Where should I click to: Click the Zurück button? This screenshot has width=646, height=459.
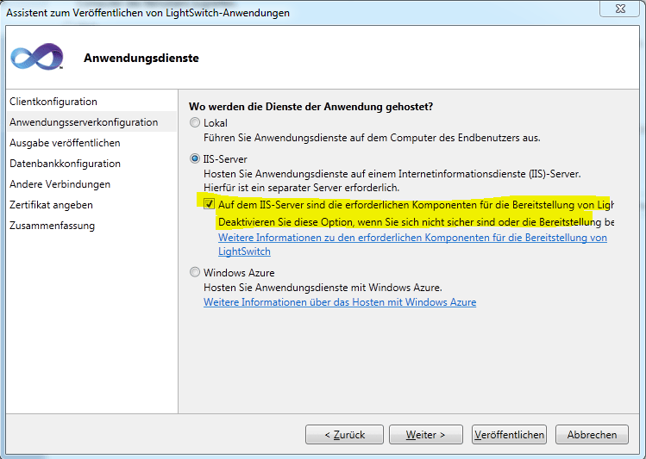pyautogui.click(x=344, y=435)
